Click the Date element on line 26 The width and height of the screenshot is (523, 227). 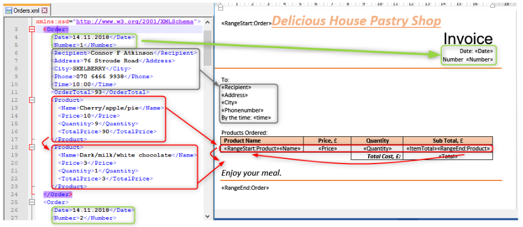[x=94, y=210]
